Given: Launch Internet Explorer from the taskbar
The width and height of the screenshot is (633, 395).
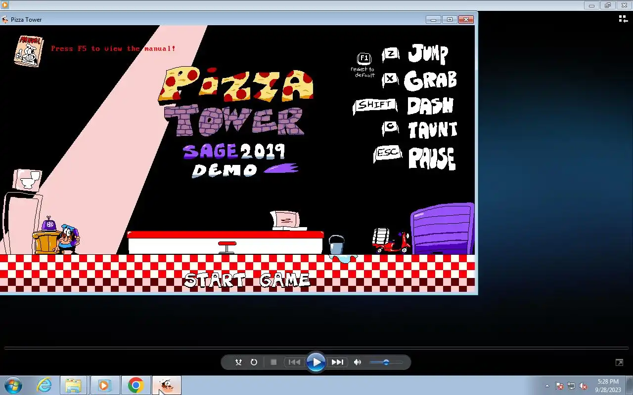Looking at the screenshot, I should pos(44,385).
